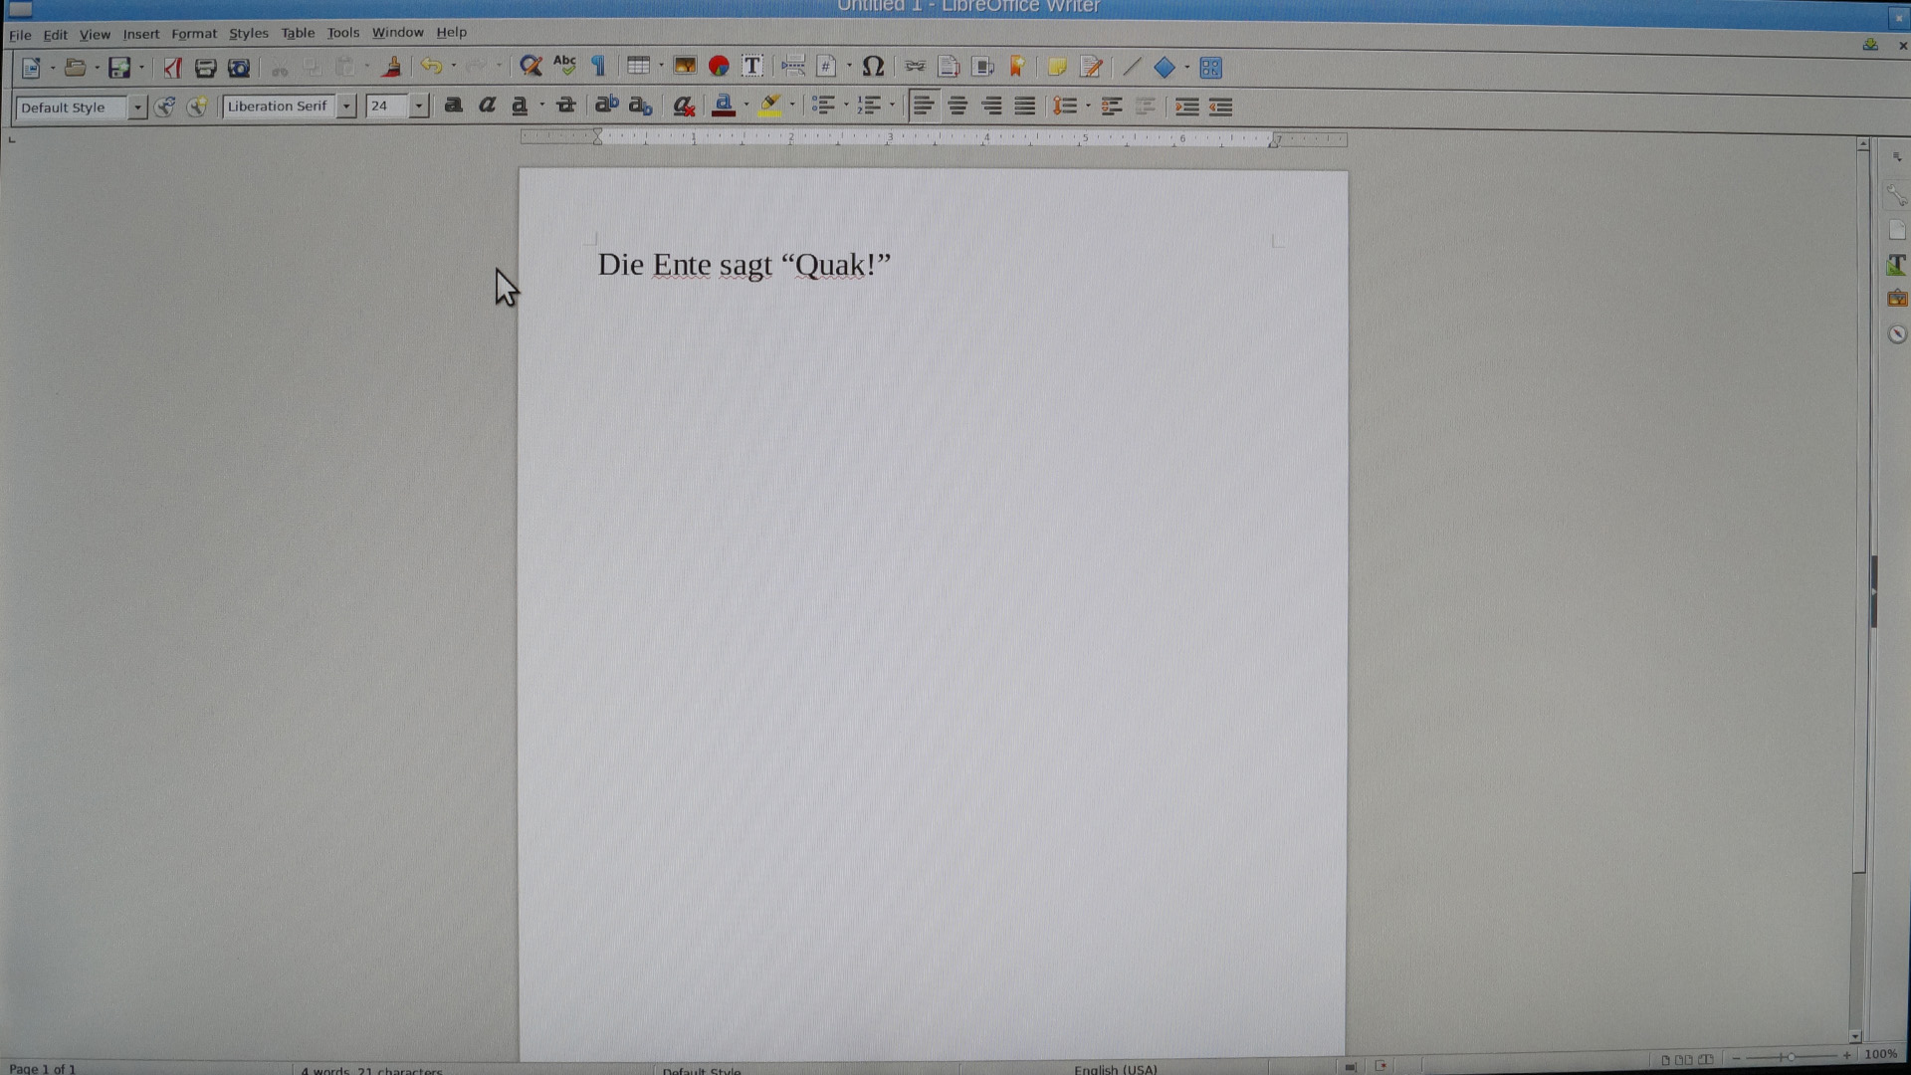Screen dimensions: 1911x1075
Task: Click the Export as PDF icon
Action: [x=172, y=68]
